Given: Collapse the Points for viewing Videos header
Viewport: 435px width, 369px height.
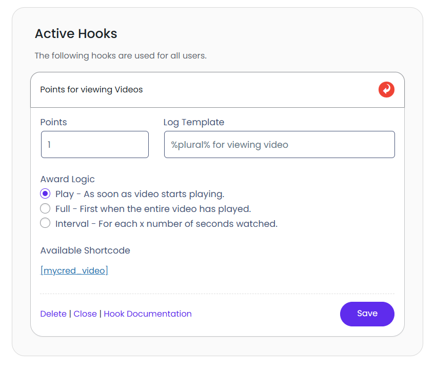Looking at the screenshot, I should click(x=217, y=90).
